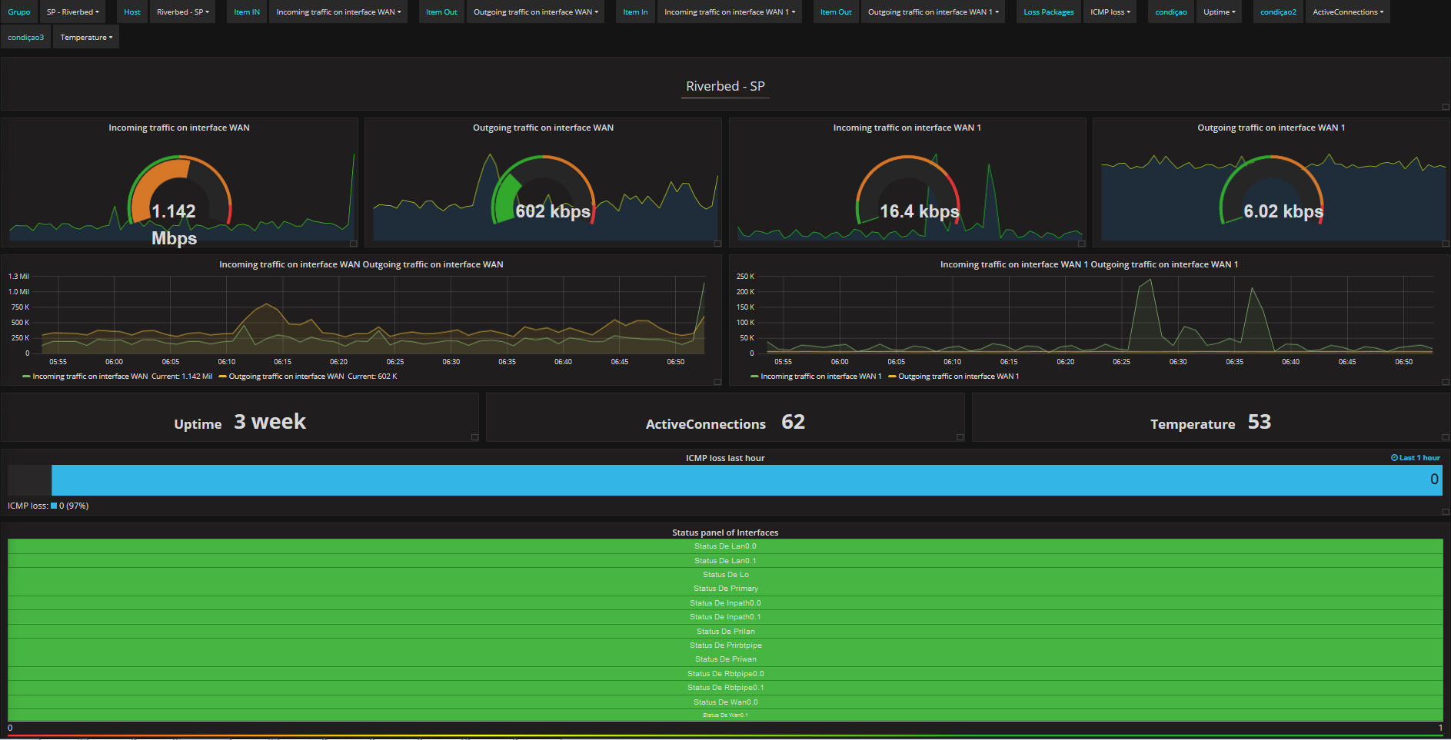This screenshot has width=1451, height=740.
Task: Open the ICMP loss last hour panel title
Action: (x=725, y=458)
